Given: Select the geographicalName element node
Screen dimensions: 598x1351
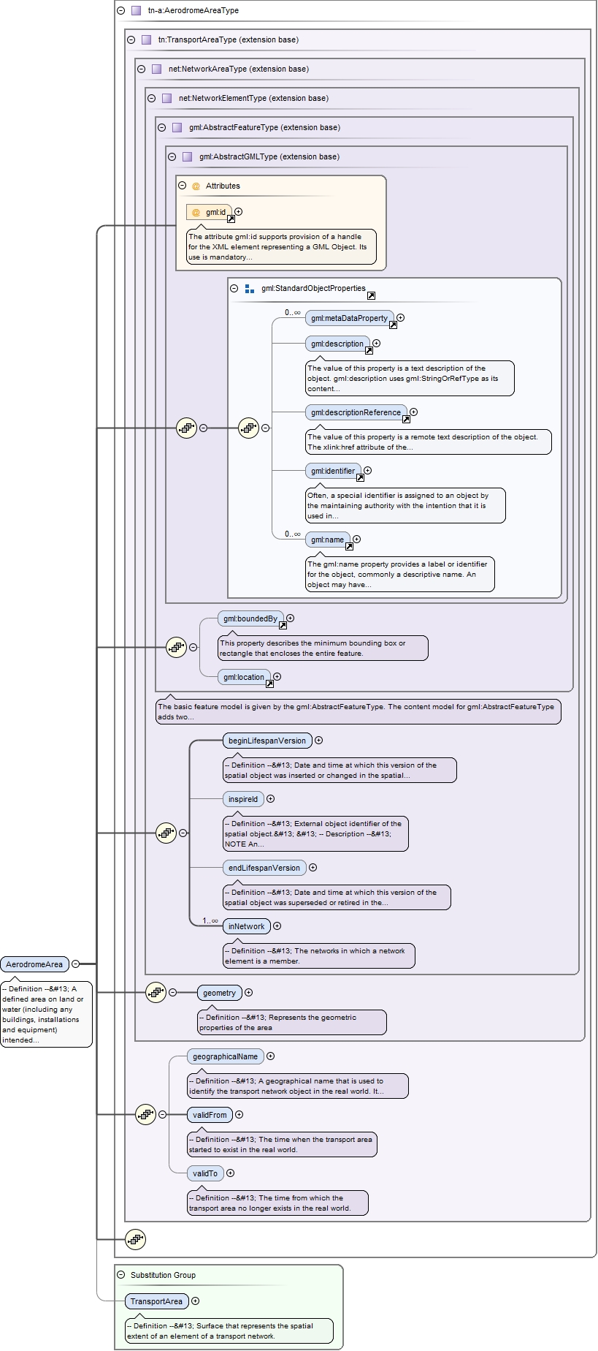Looking at the screenshot, I should (x=225, y=1056).
